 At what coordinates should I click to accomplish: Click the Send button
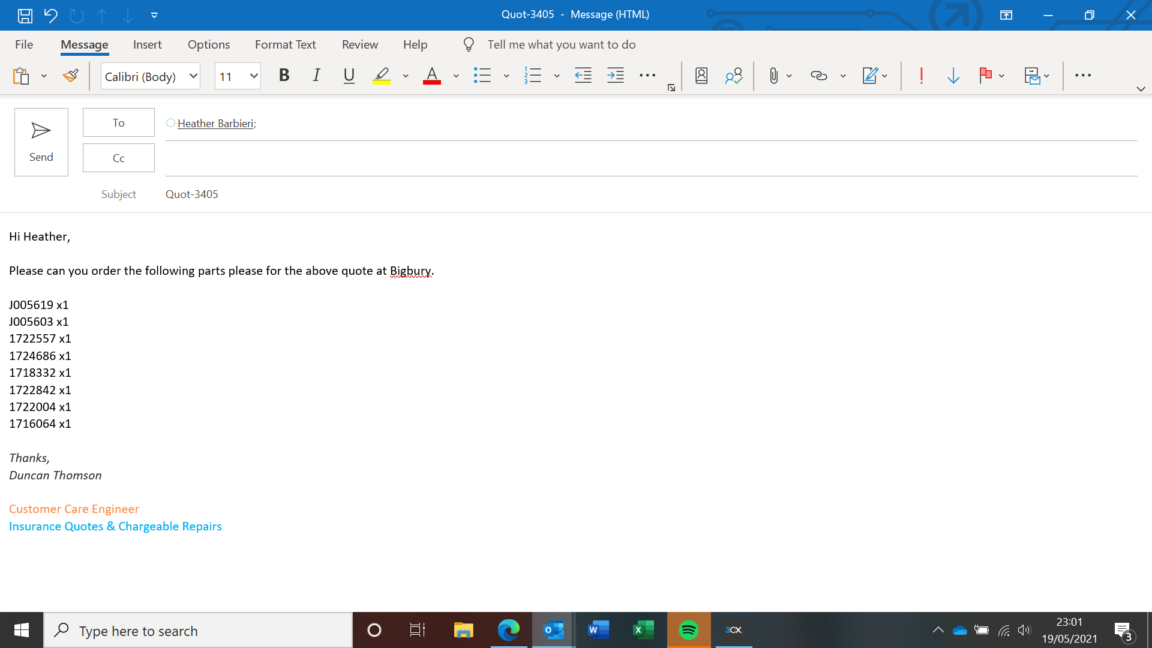(x=41, y=142)
